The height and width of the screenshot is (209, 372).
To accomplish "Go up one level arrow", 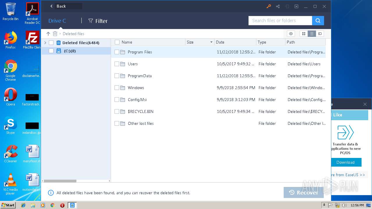I will [48, 34].
